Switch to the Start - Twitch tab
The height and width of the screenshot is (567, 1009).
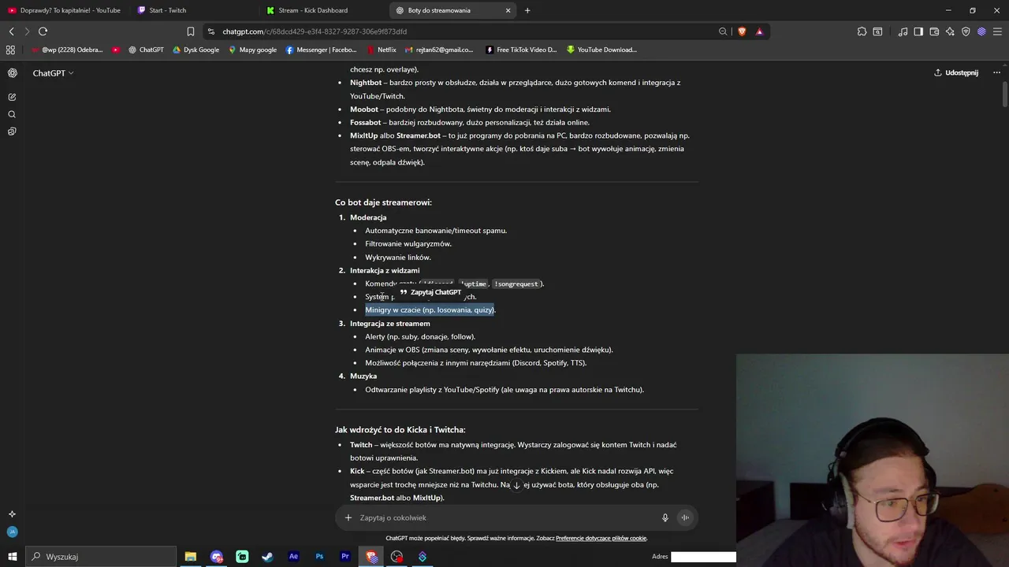pyautogui.click(x=193, y=10)
